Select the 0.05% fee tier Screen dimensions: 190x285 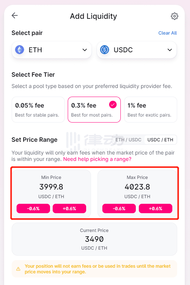(x=38, y=110)
